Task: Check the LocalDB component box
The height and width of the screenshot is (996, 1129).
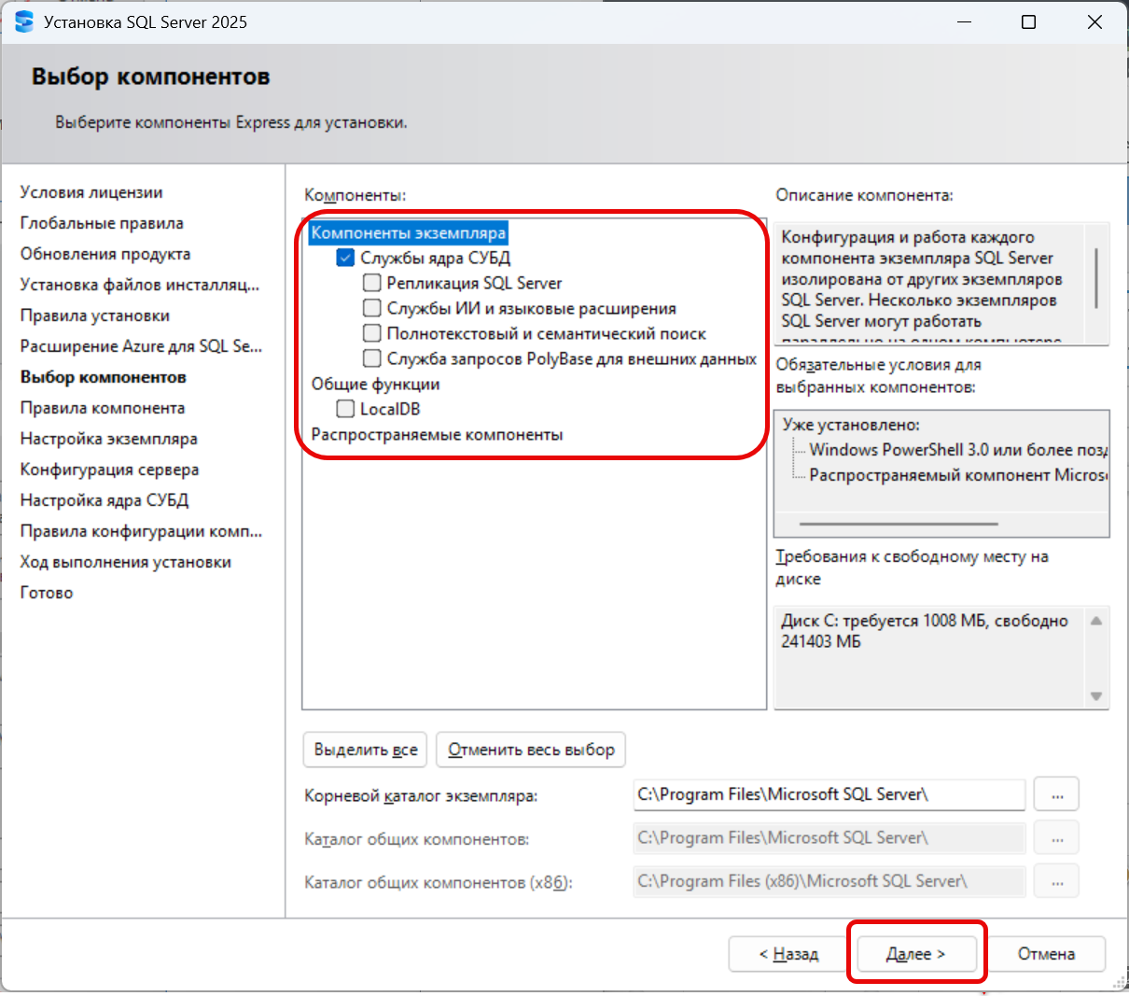Action: 345,409
